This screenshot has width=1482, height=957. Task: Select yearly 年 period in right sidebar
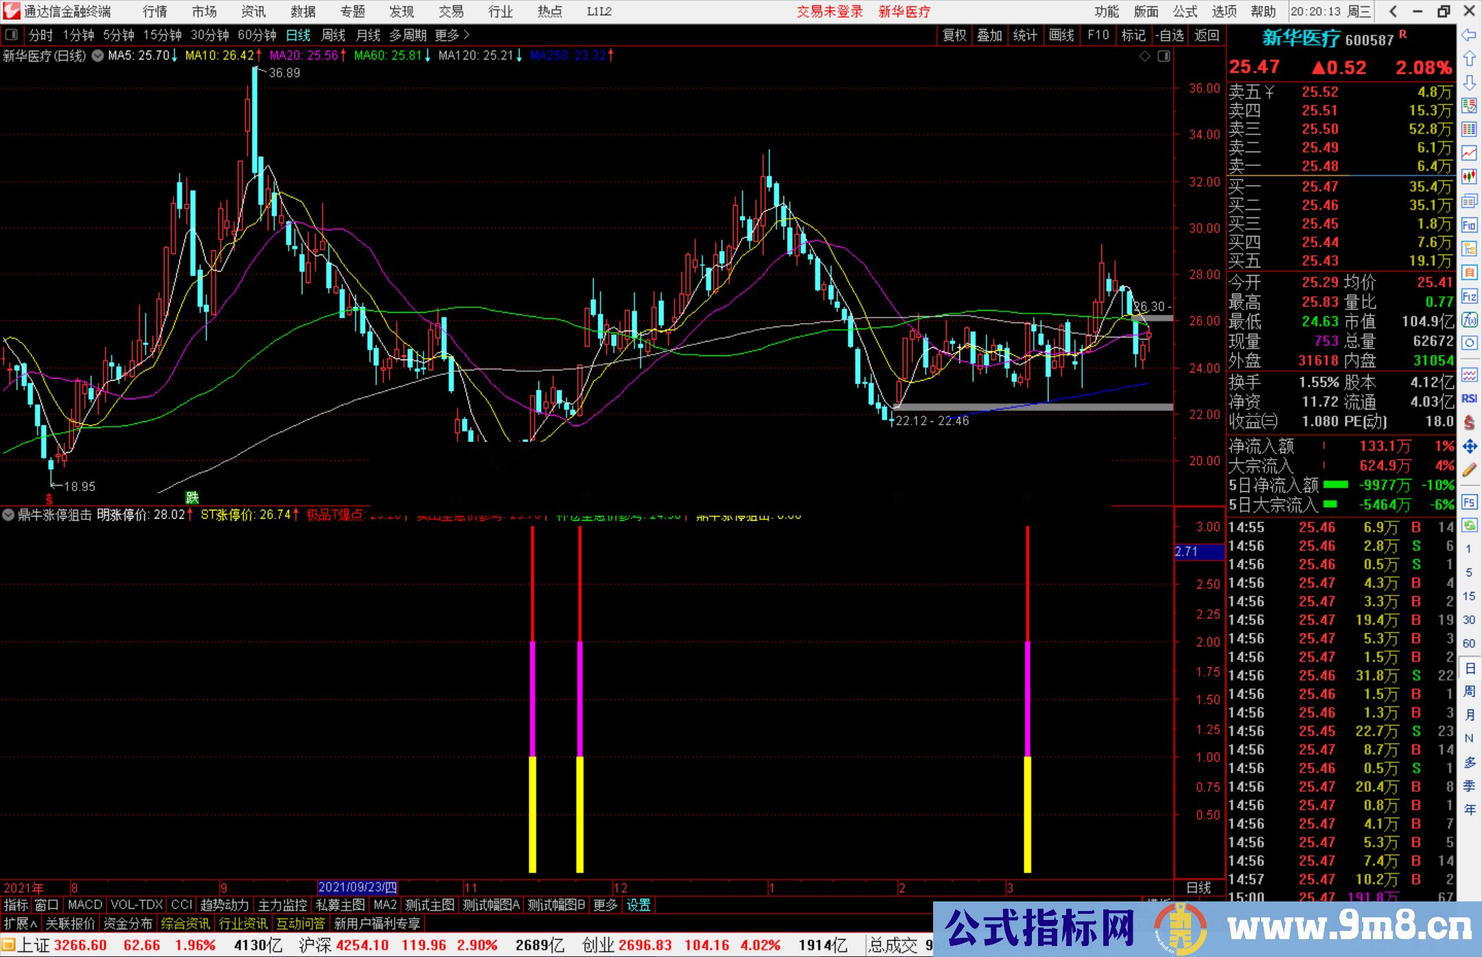pyautogui.click(x=1469, y=810)
